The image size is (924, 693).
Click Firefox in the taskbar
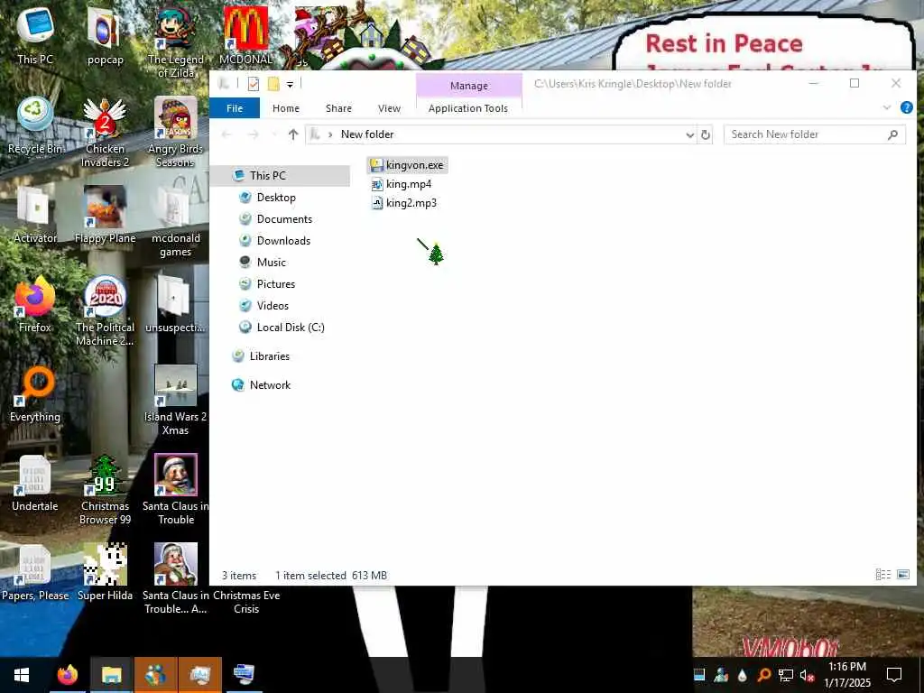click(67, 675)
